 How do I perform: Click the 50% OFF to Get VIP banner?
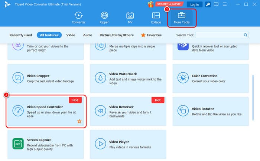point(169,4)
